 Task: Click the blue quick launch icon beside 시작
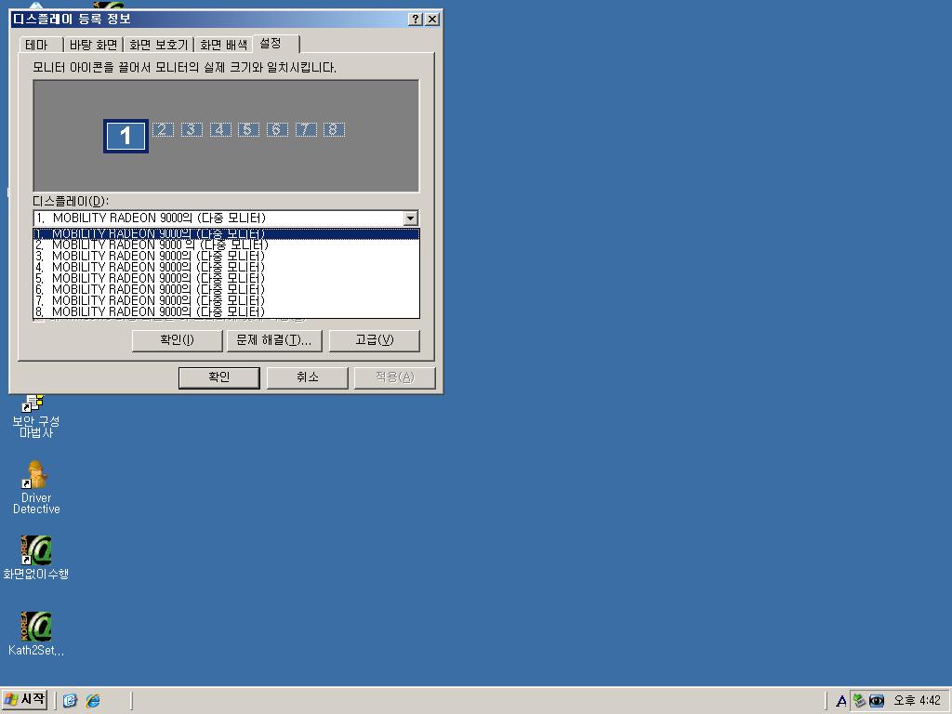click(70, 700)
